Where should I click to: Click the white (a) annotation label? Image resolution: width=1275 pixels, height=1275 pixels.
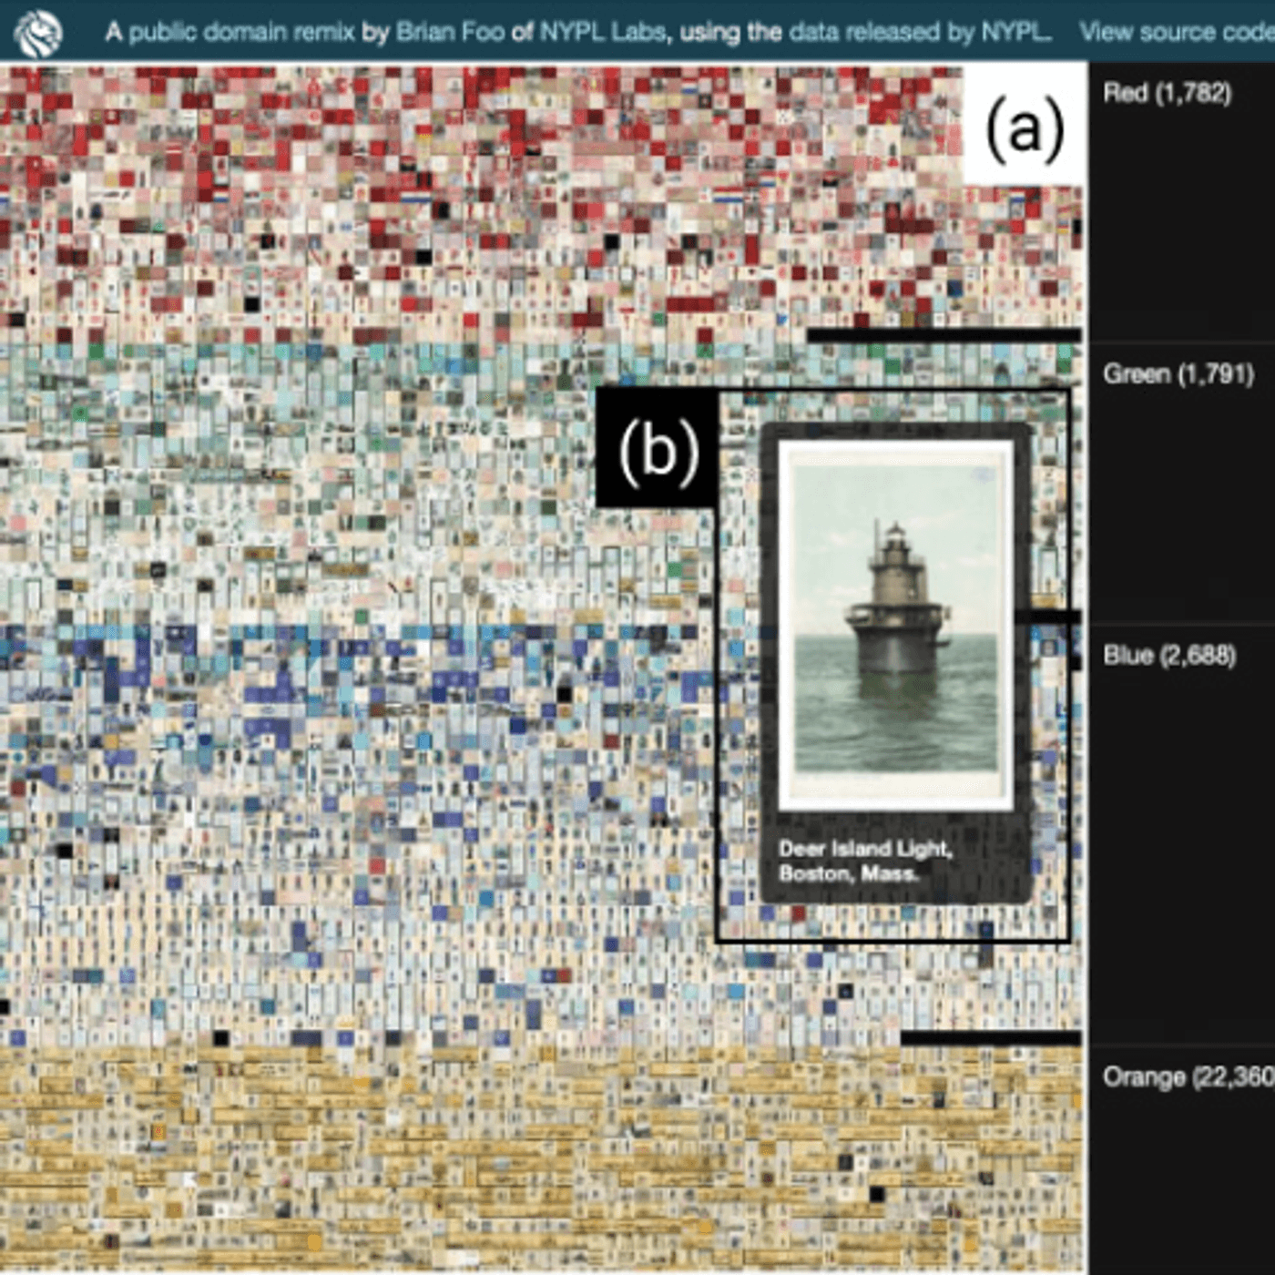tap(1025, 127)
